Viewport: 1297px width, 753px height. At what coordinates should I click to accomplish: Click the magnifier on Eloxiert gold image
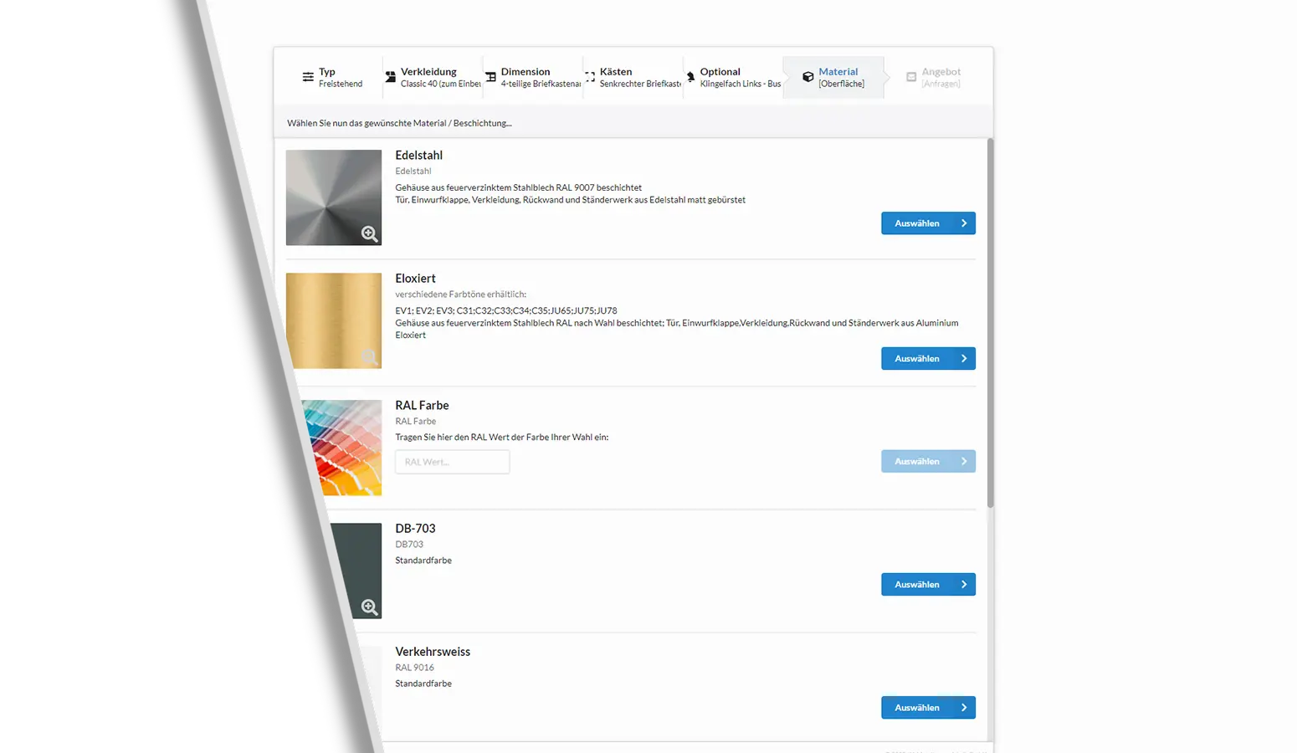(x=369, y=357)
